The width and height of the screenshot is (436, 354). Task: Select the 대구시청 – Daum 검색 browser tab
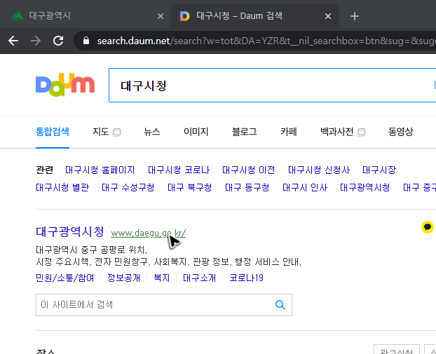[x=254, y=16]
